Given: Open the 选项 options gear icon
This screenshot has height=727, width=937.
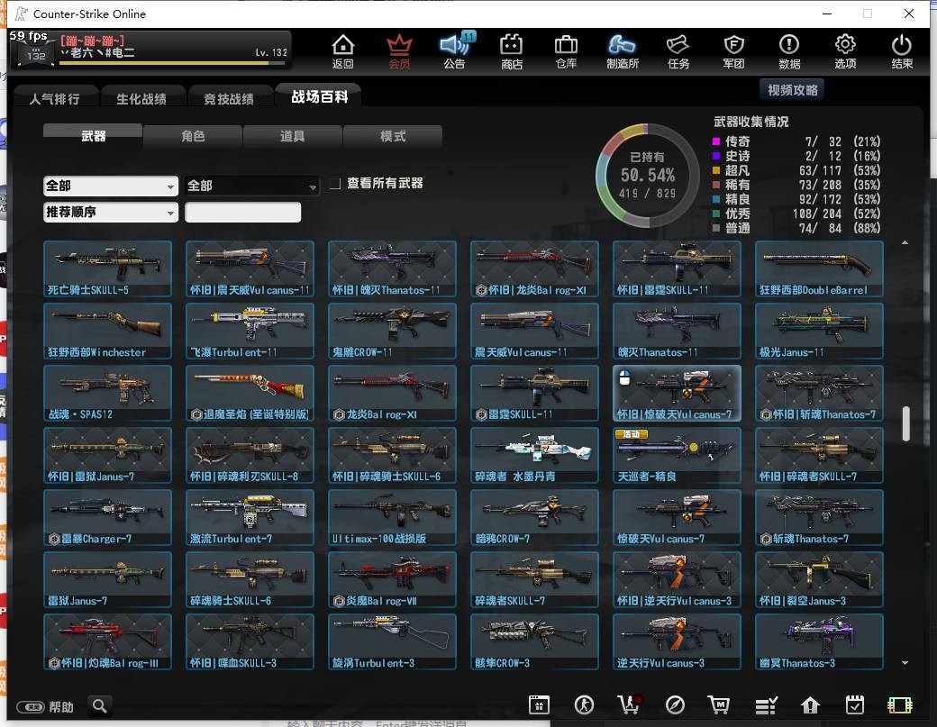Looking at the screenshot, I should tap(845, 50).
